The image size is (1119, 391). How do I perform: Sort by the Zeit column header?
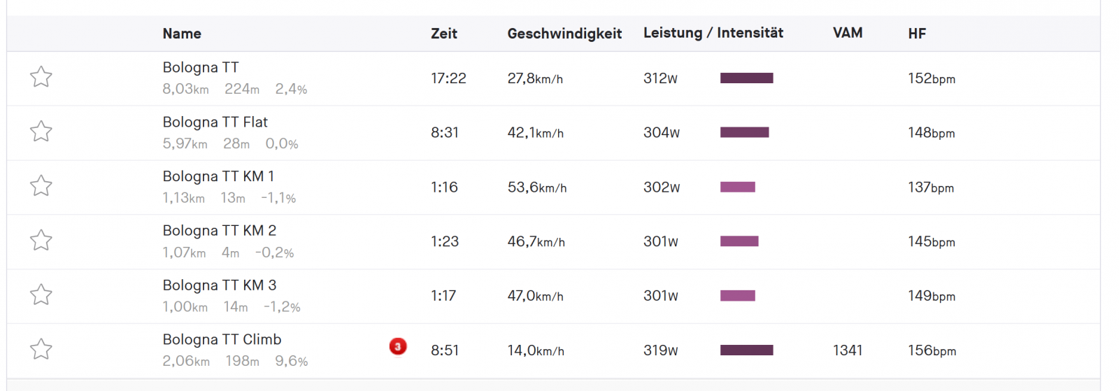pyautogui.click(x=444, y=34)
